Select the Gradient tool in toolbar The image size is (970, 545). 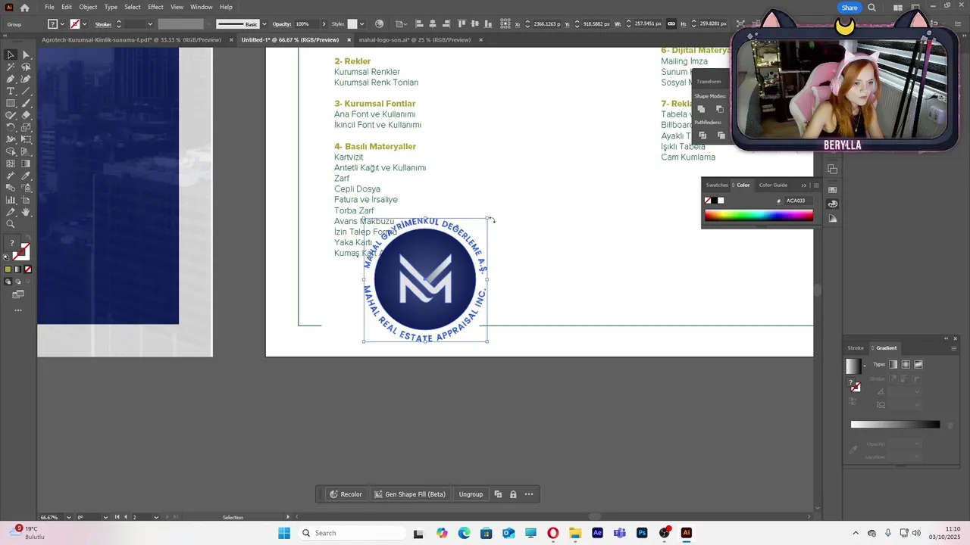click(x=26, y=163)
